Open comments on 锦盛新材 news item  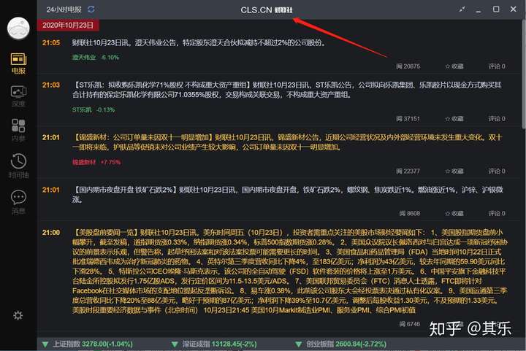[x=497, y=171]
